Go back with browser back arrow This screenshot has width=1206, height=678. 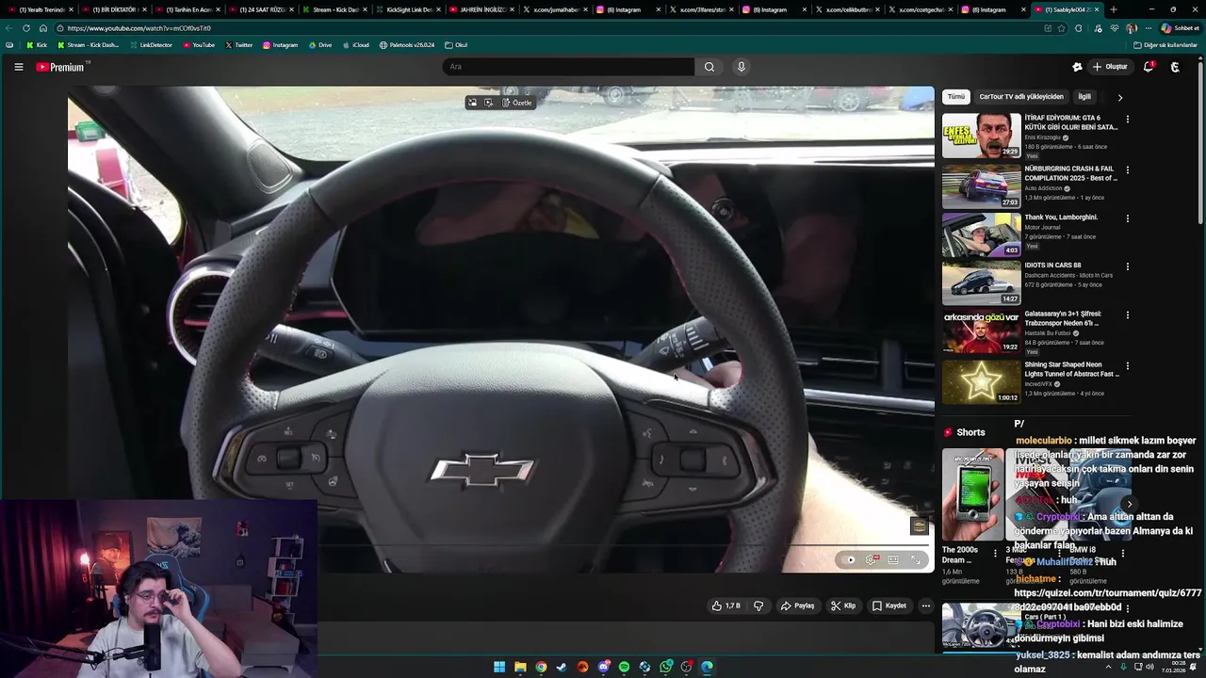click(x=9, y=28)
